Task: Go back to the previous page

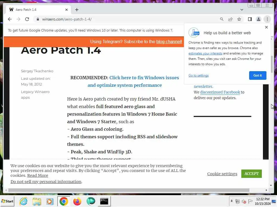Action: (x=10, y=19)
